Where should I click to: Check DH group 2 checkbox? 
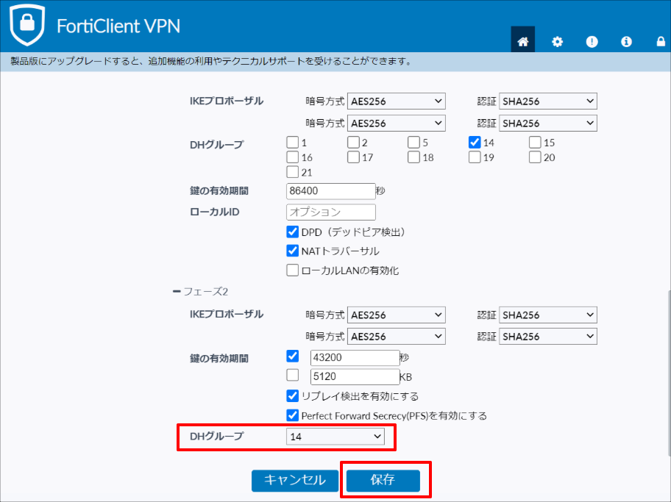point(353,142)
